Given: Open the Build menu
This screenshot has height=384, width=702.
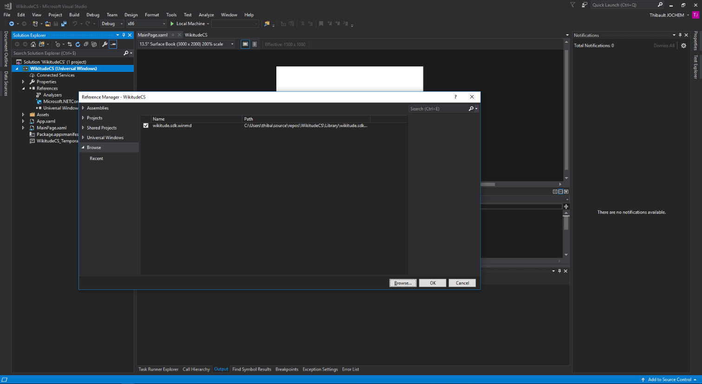Looking at the screenshot, I should pos(74,15).
